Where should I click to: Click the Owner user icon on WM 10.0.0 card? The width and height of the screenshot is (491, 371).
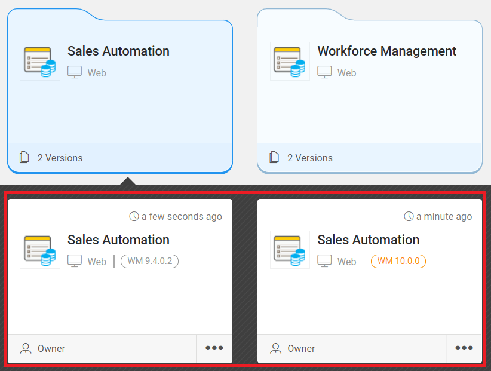click(x=275, y=348)
